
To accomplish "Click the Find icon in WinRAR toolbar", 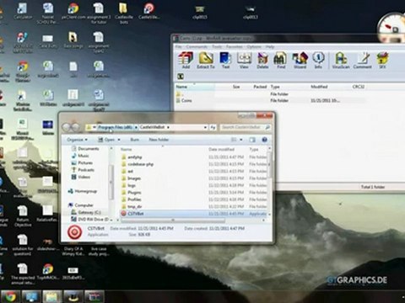I will (x=281, y=60).
